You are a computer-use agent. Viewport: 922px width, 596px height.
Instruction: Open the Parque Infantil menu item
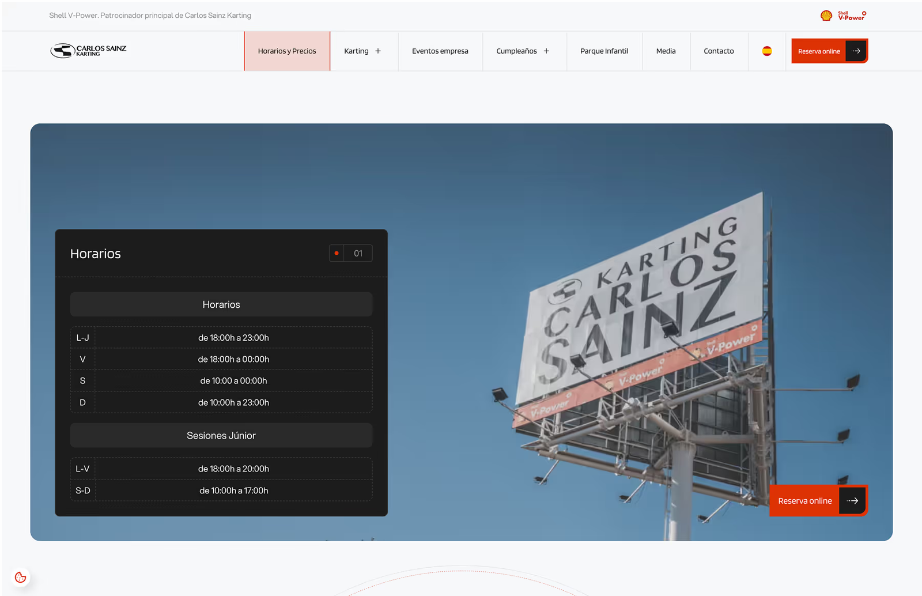point(604,51)
